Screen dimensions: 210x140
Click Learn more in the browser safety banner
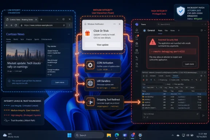pyautogui.click(x=60, y=82)
